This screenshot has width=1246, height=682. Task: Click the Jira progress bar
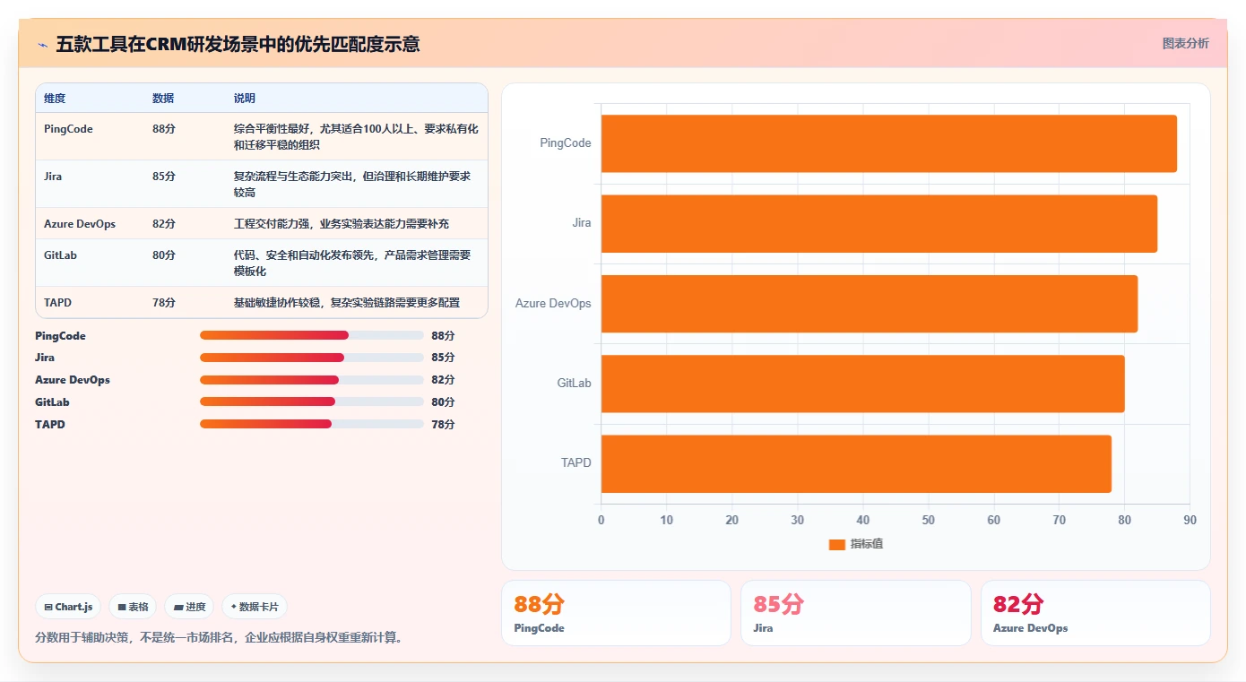(312, 358)
